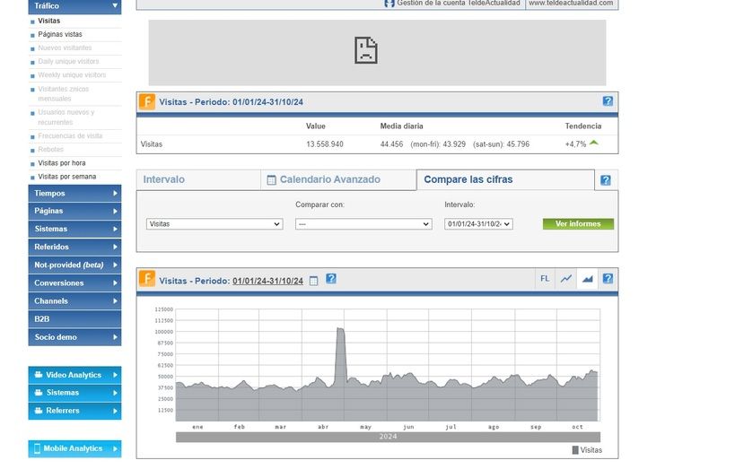The image size is (735, 469).
Task: Open help for the Compare las cifras panel
Action: point(606,180)
